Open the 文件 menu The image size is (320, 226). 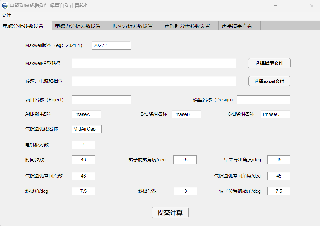coord(7,15)
